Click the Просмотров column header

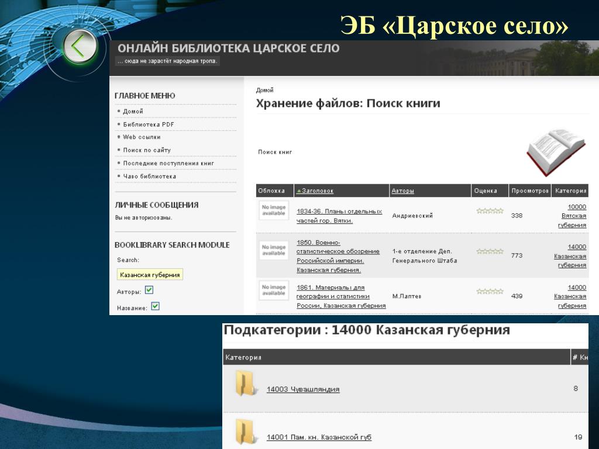click(x=530, y=191)
